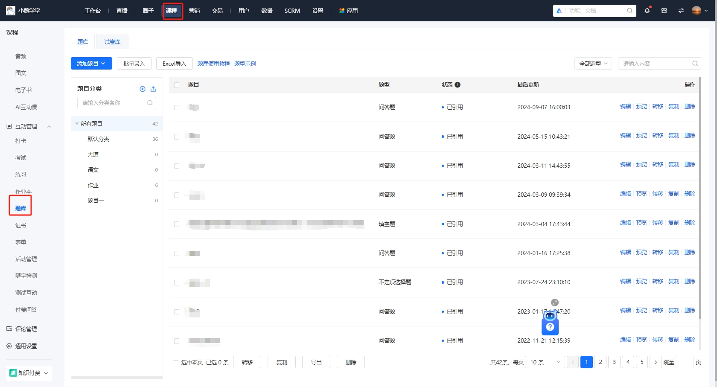Viewport: 717px width, 387px height.
Task: Select the checkbox of the first question row
Action: pos(176,108)
